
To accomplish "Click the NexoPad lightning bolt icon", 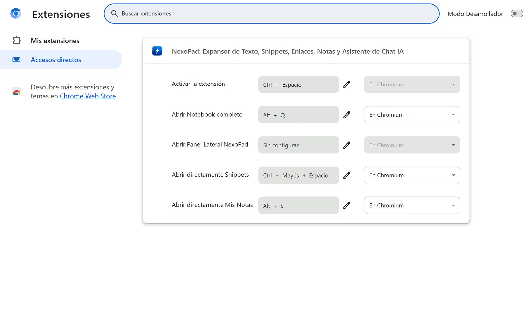I will point(157,51).
